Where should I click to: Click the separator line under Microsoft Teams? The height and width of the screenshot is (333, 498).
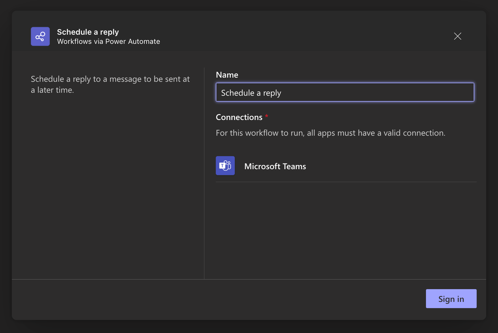click(x=346, y=182)
